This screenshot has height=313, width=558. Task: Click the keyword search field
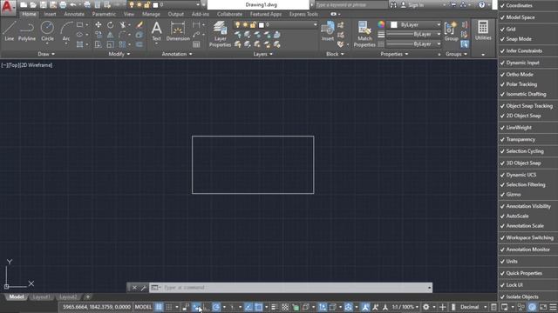pyautogui.click(x=351, y=5)
